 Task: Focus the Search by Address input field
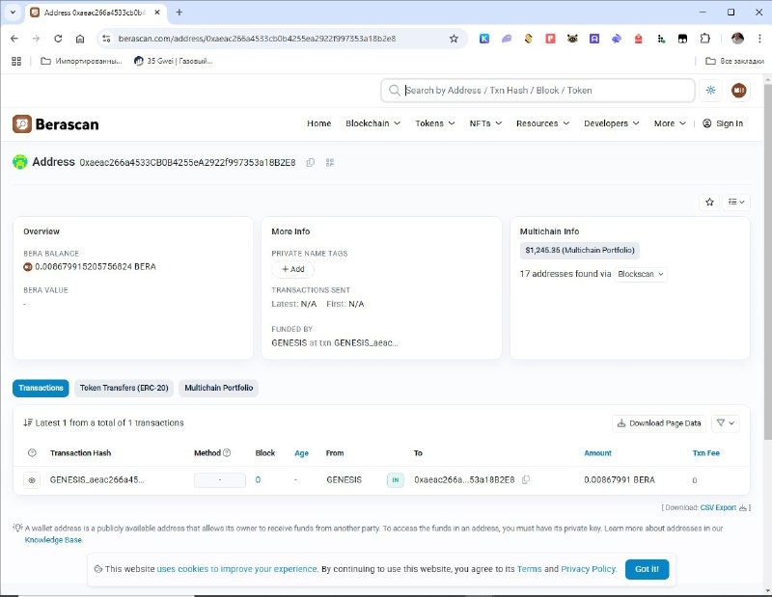coord(538,90)
